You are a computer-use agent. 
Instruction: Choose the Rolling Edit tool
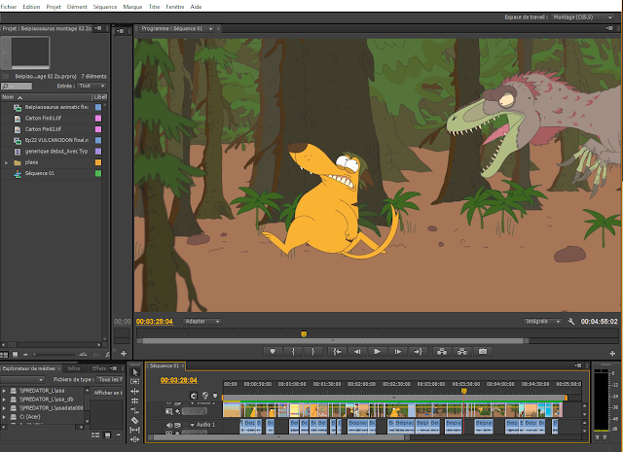pyautogui.click(x=134, y=400)
